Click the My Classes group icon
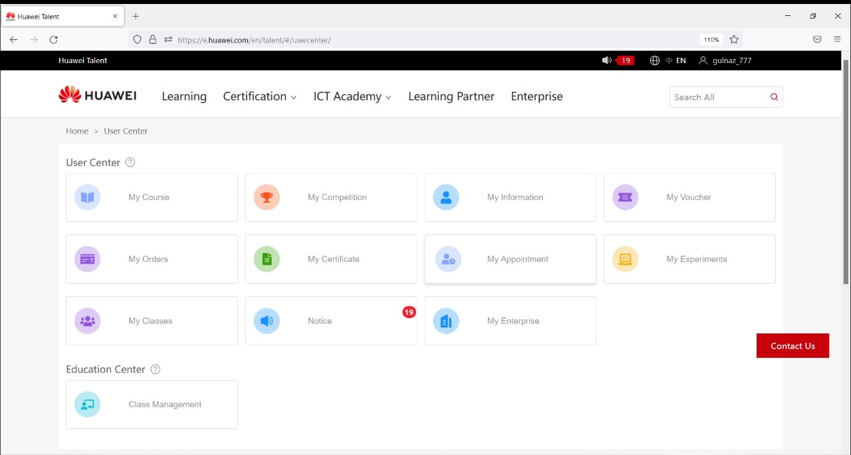Viewport: 851px width, 455px height. [x=87, y=321]
